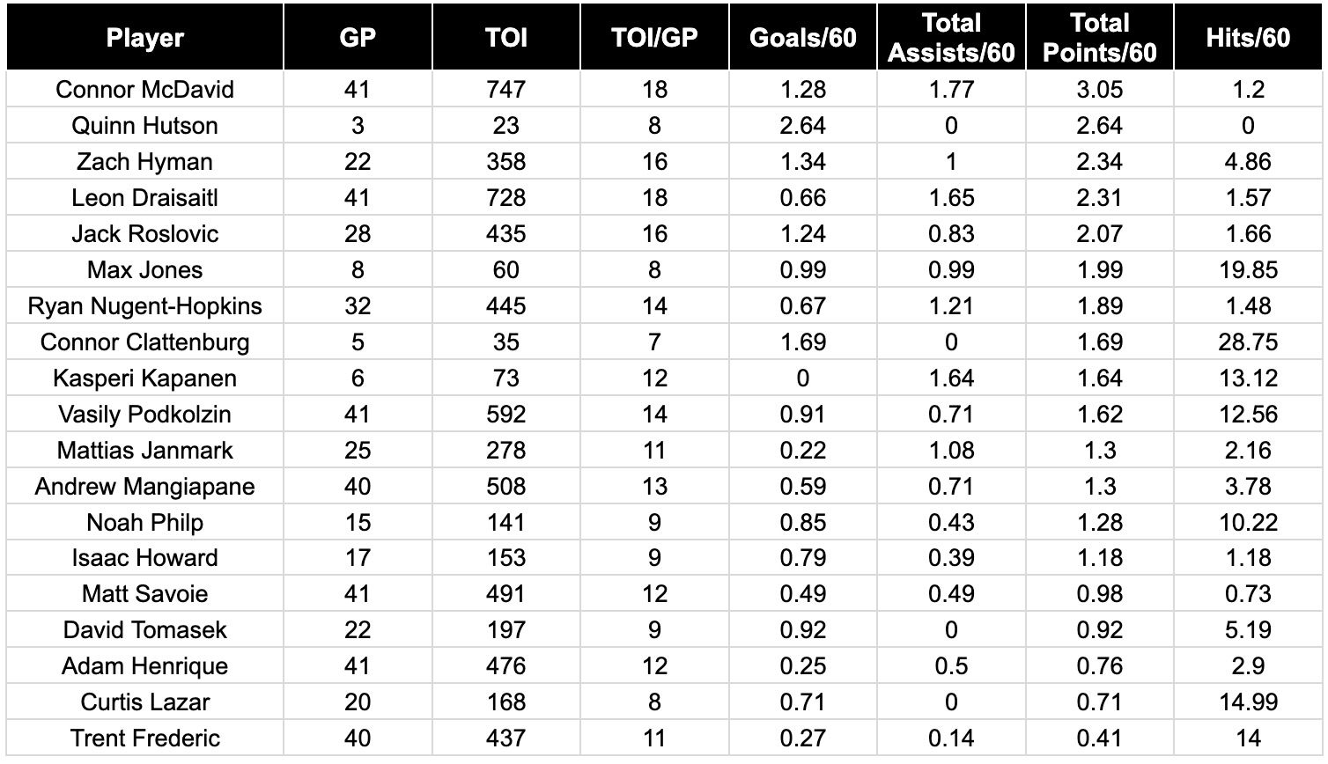Viewport: 1328px width, 764px height.
Task: Click the TOI column header
Action: click(505, 38)
